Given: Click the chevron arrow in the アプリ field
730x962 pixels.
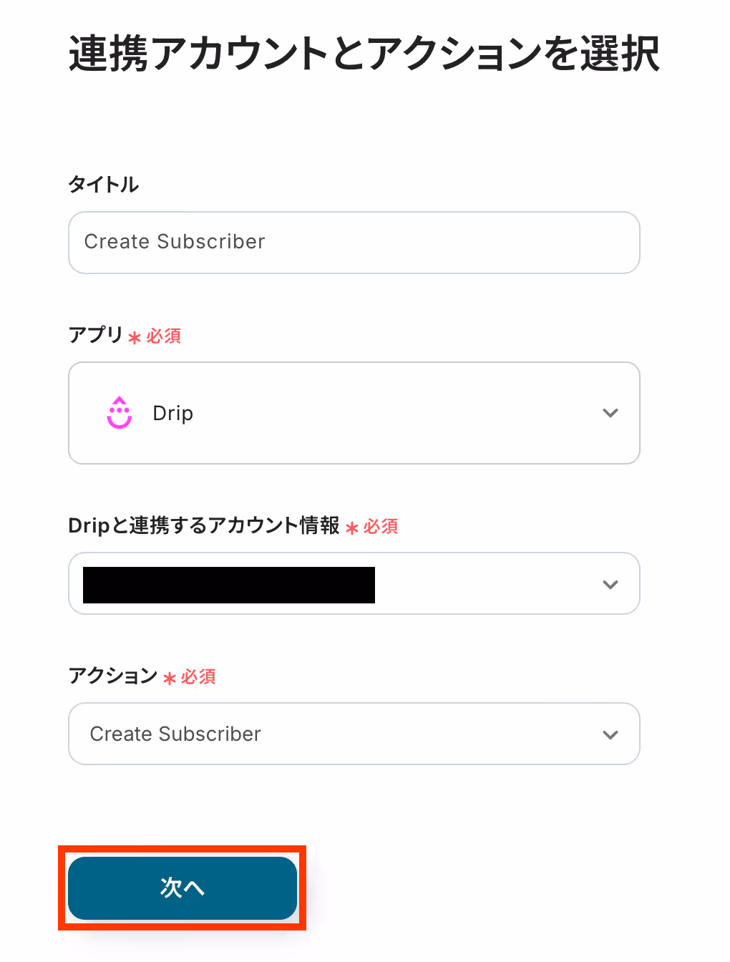Looking at the screenshot, I should click(x=610, y=413).
